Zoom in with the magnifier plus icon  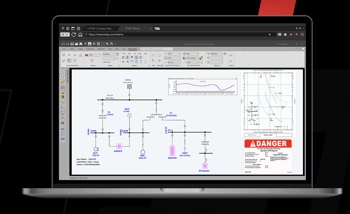coord(107,44)
